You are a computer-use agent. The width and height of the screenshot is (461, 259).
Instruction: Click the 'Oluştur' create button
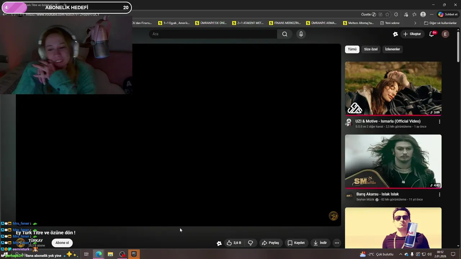coord(412,34)
